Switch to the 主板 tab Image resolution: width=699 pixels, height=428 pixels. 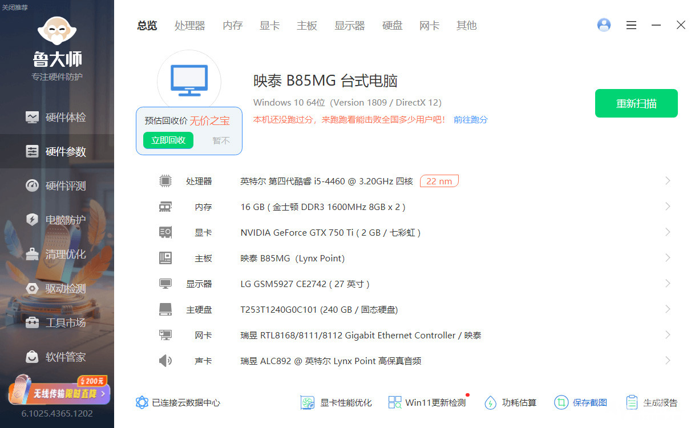[x=306, y=26]
